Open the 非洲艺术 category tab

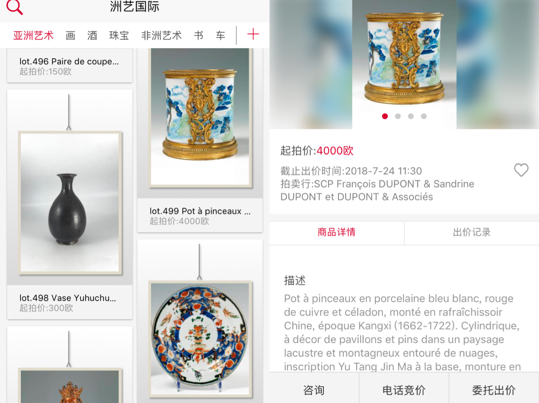161,35
